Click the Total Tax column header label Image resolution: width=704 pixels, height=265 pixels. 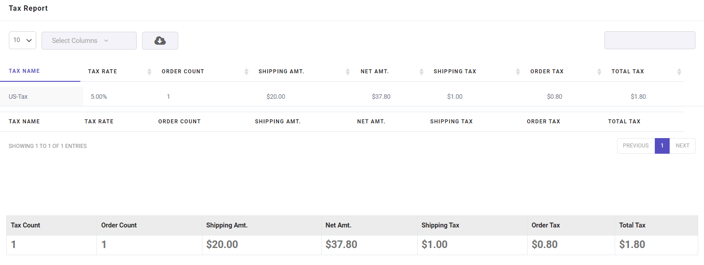click(628, 72)
